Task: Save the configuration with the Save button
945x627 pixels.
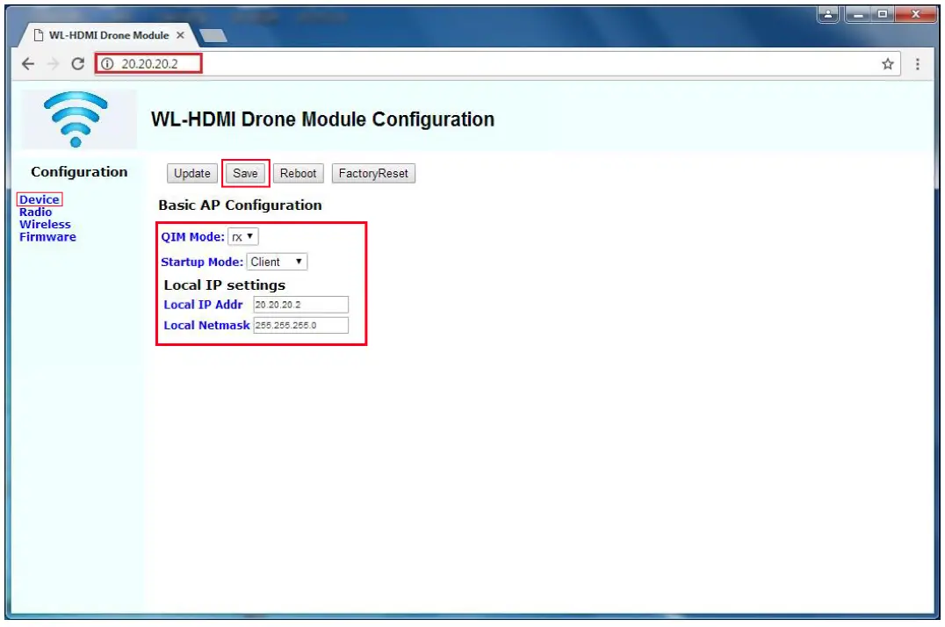Action: pos(245,174)
